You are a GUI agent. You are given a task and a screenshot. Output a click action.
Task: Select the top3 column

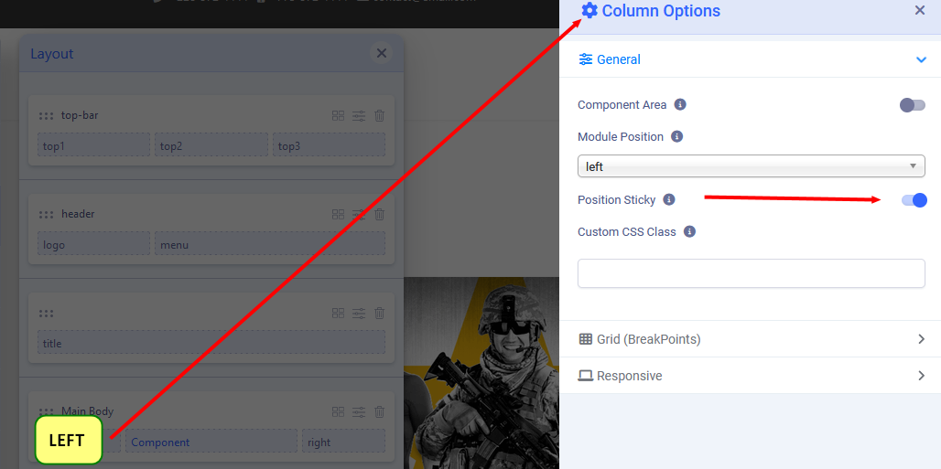(x=329, y=145)
